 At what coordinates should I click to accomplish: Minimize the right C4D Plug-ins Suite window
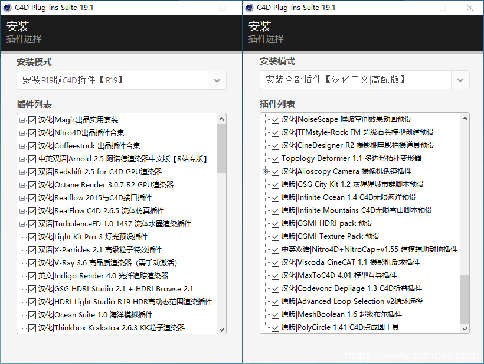pyautogui.click(x=416, y=8)
